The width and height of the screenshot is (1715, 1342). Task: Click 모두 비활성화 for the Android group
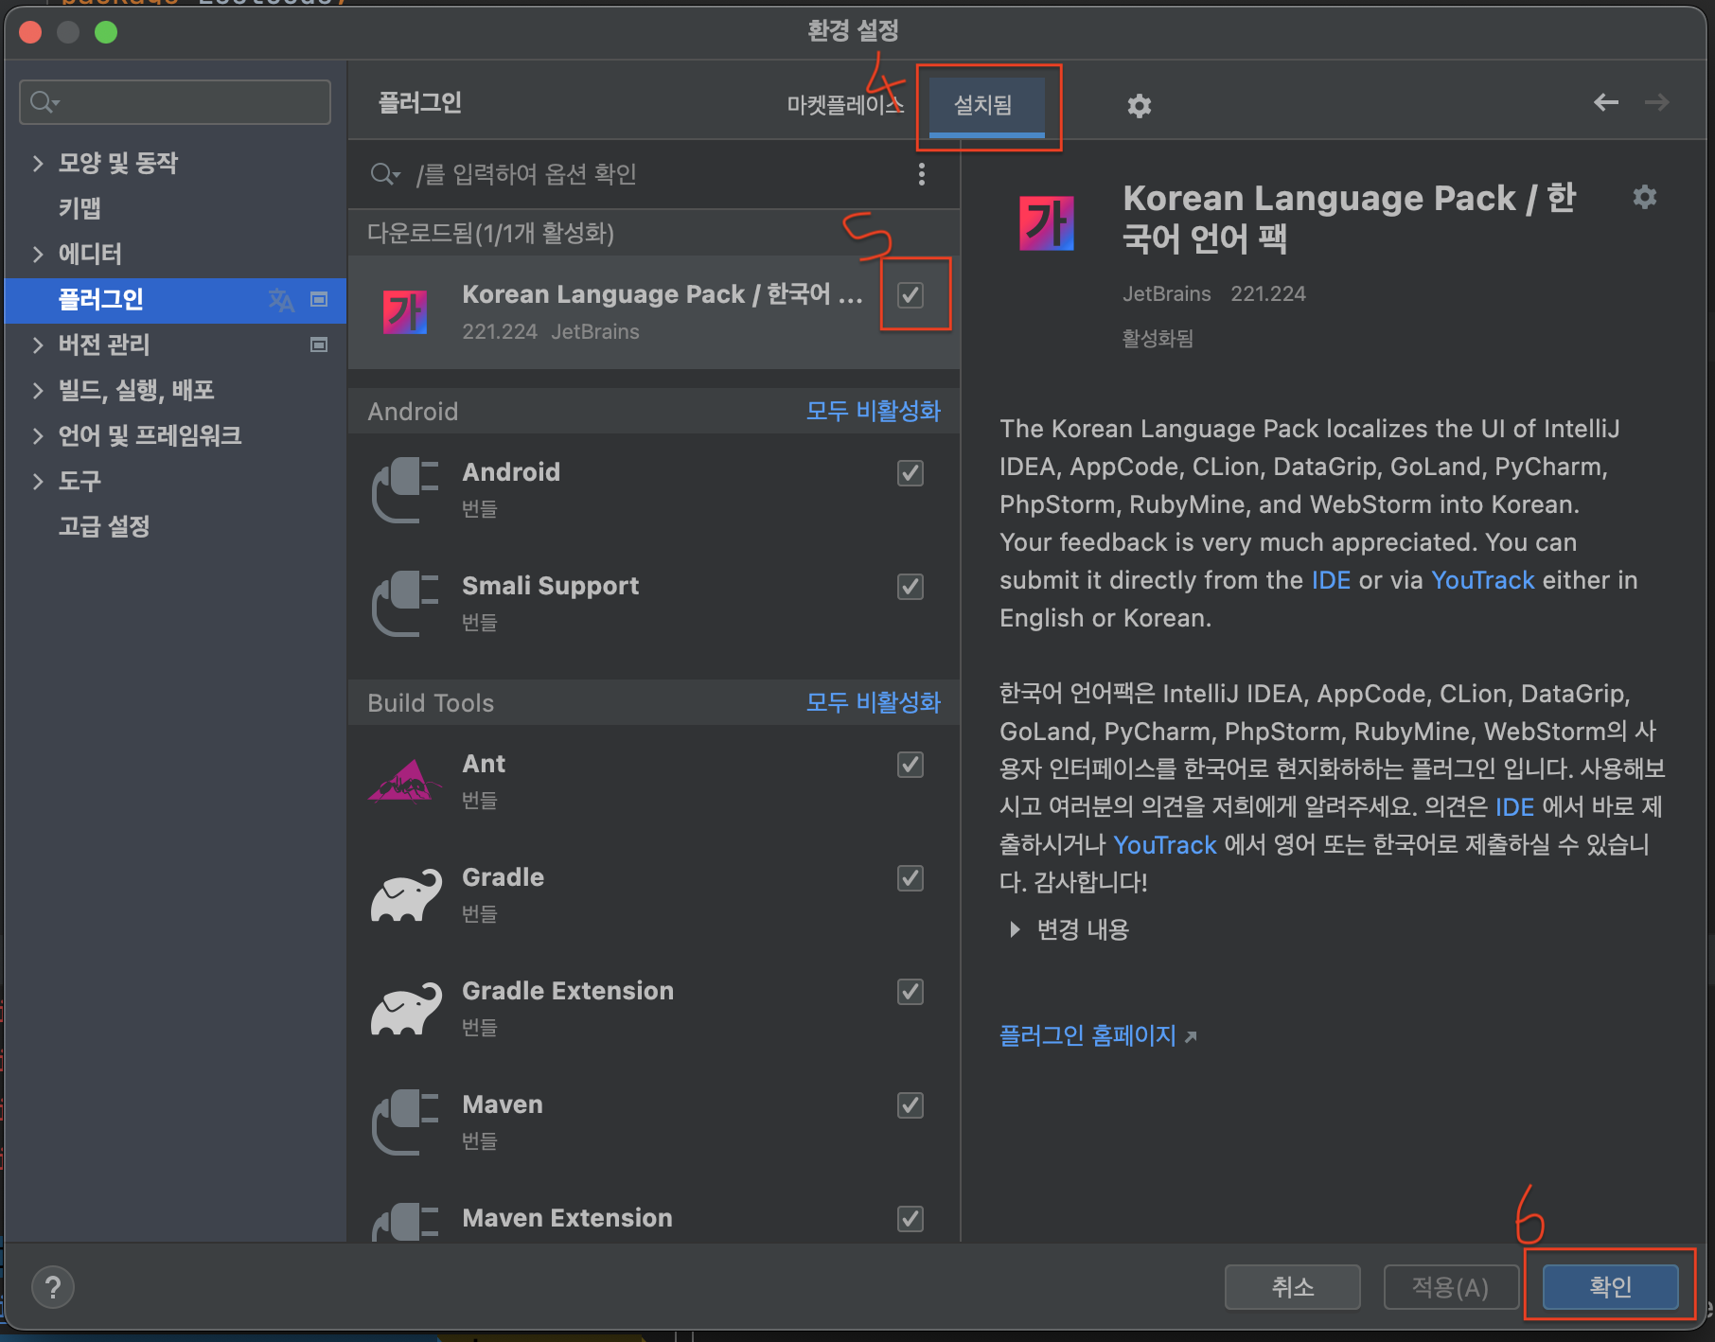(x=873, y=411)
